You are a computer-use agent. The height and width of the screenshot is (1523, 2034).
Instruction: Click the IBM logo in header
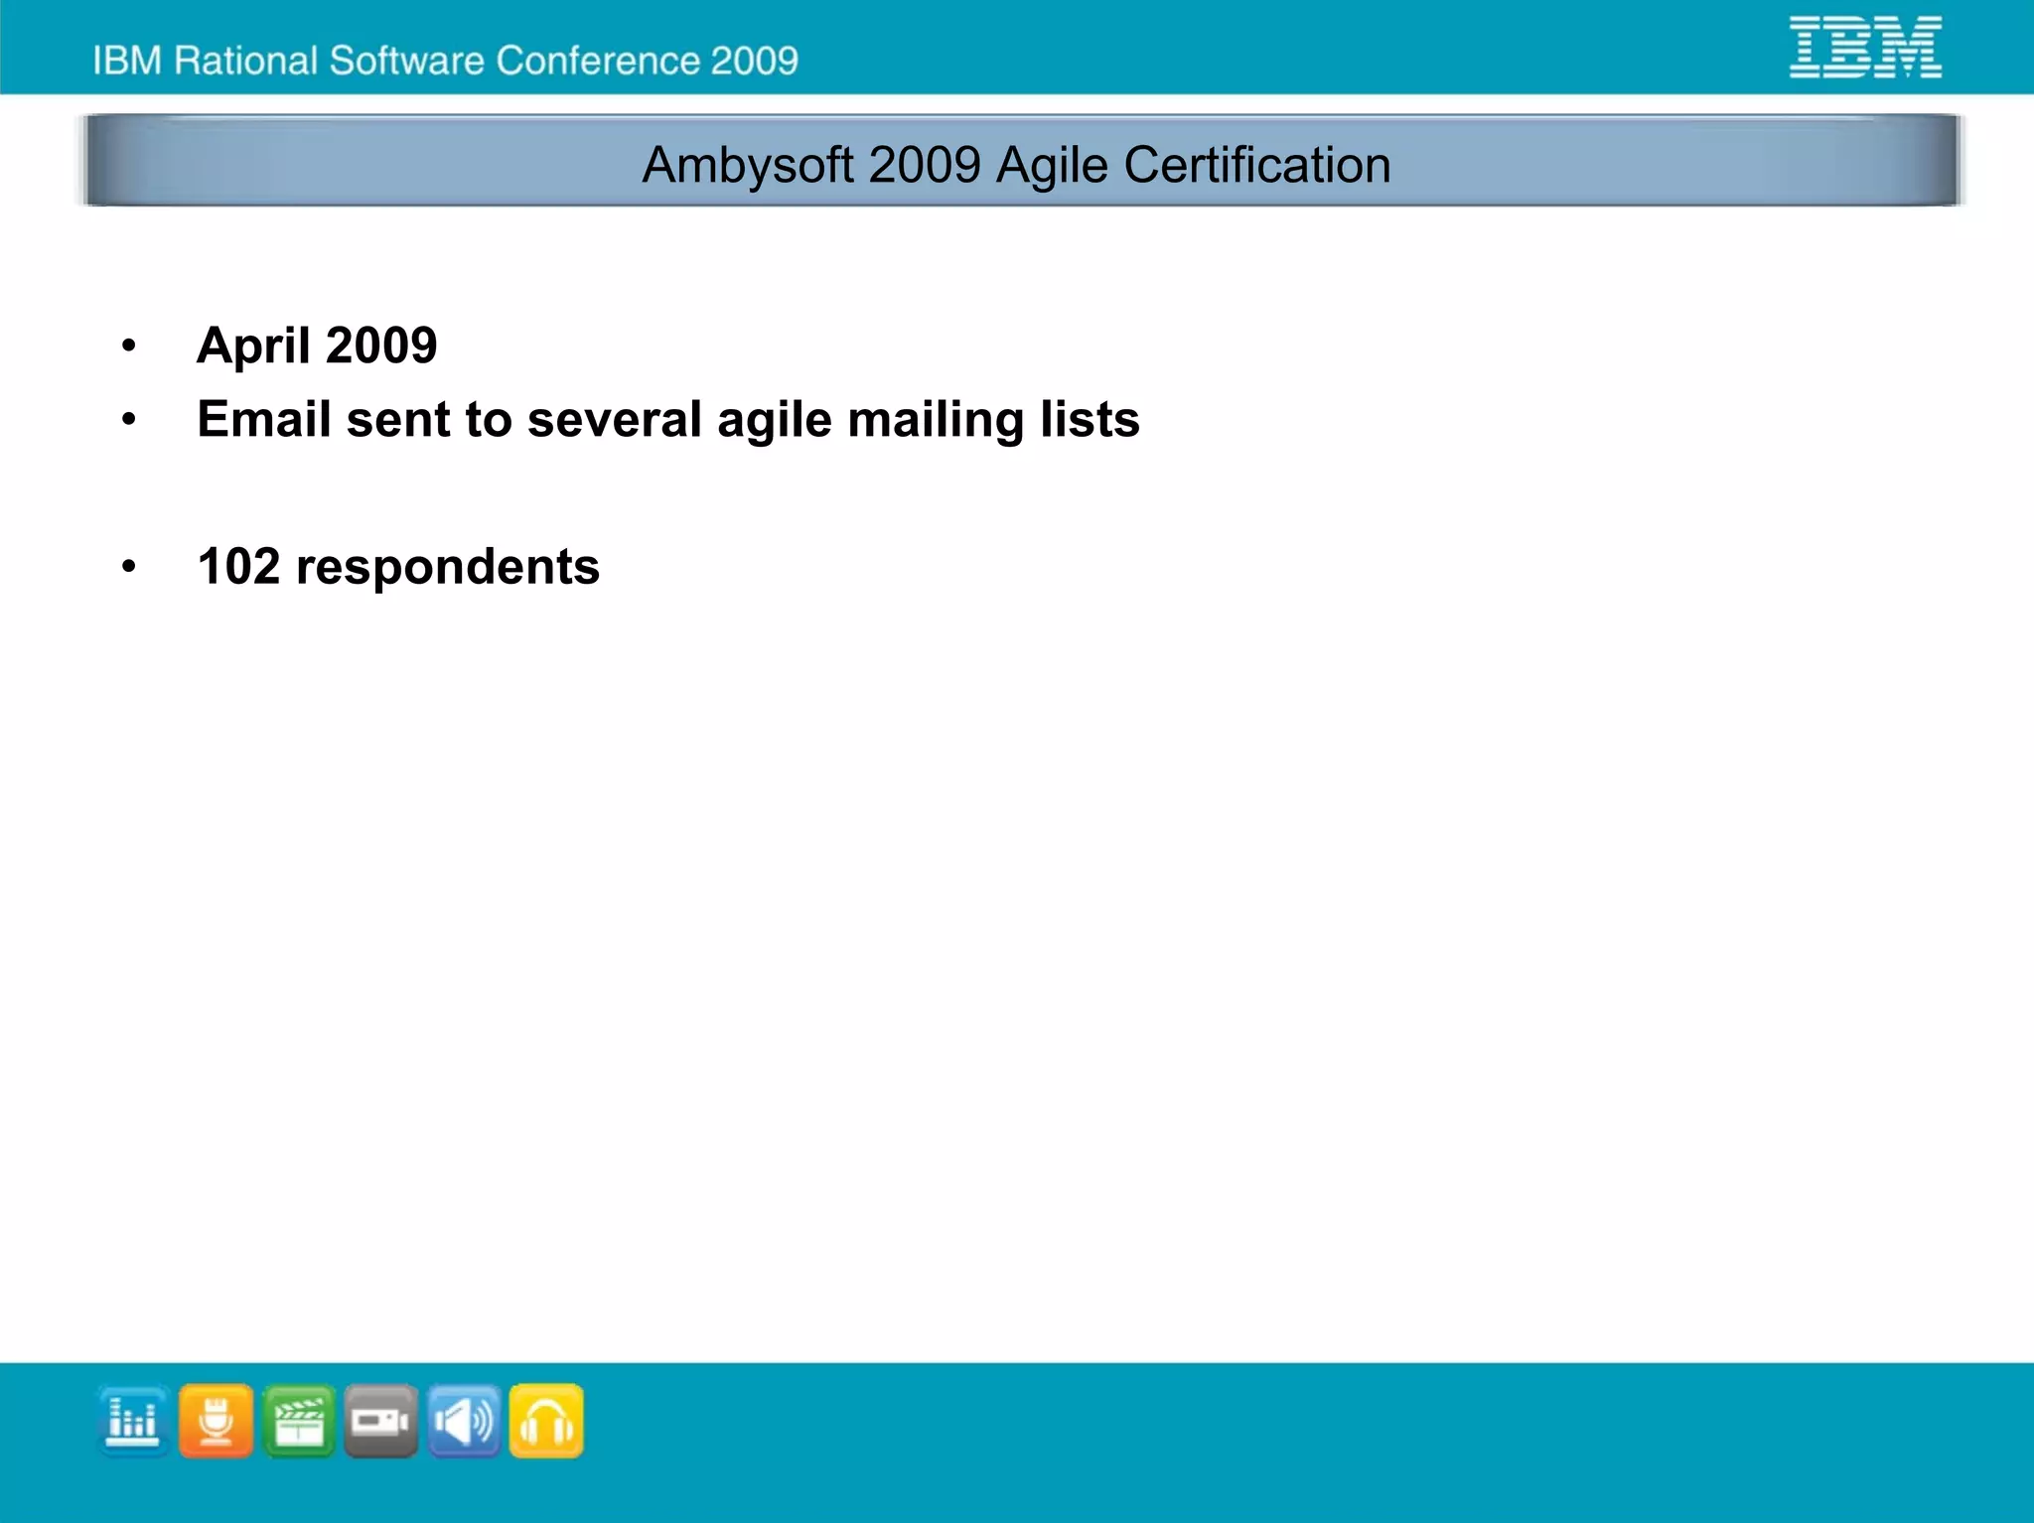tap(1865, 47)
